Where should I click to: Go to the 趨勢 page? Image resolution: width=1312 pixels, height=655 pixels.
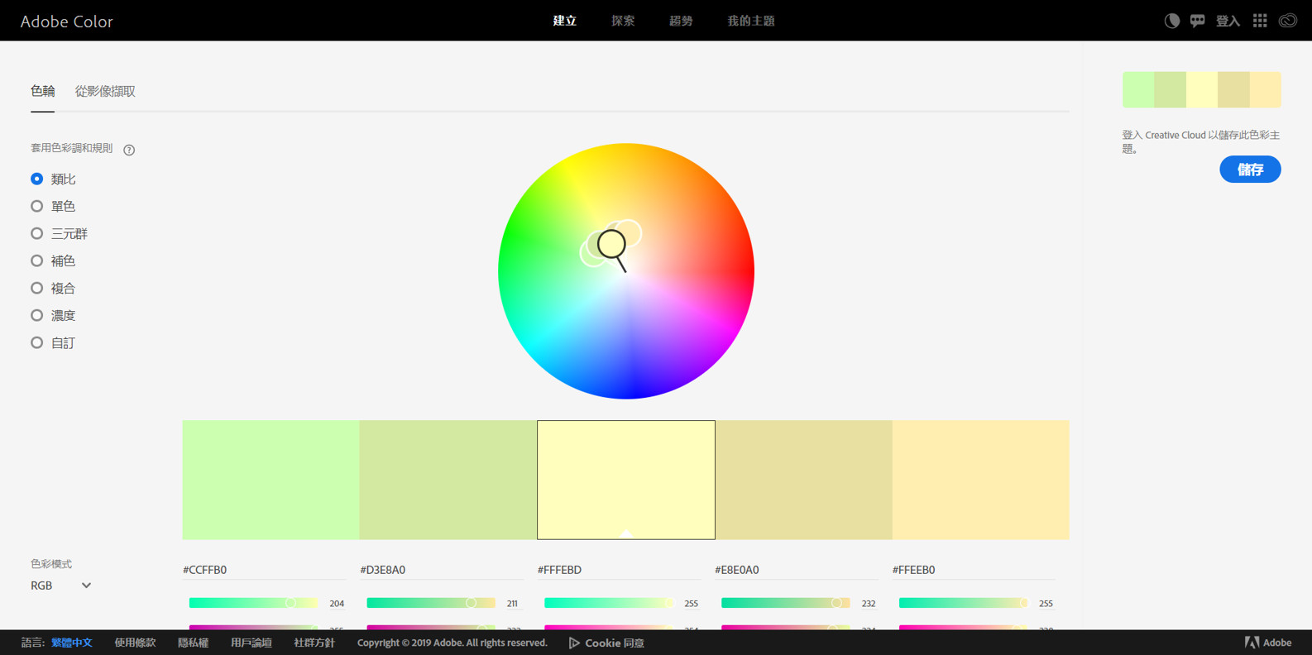(681, 21)
